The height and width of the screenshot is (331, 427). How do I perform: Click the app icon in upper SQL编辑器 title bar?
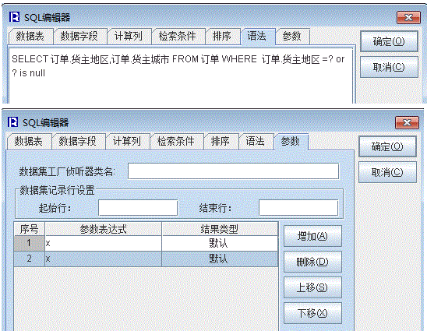click(x=14, y=17)
